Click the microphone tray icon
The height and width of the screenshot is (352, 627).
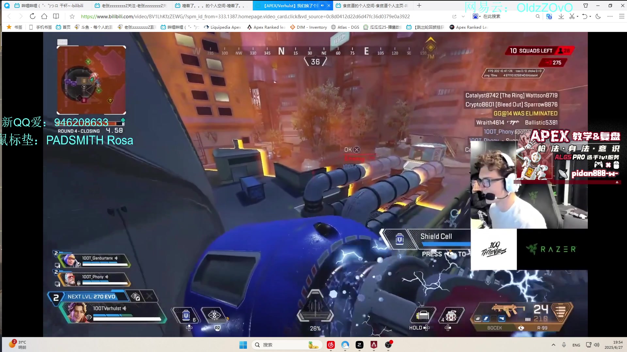pos(564,345)
